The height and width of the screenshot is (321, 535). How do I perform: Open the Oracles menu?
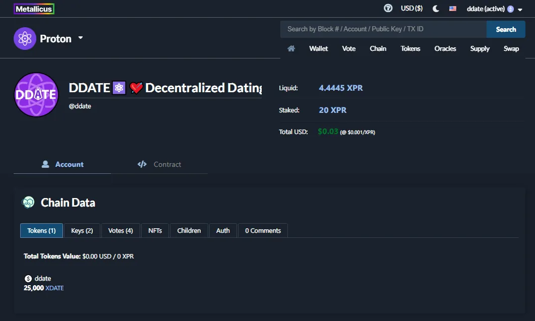[445, 48]
